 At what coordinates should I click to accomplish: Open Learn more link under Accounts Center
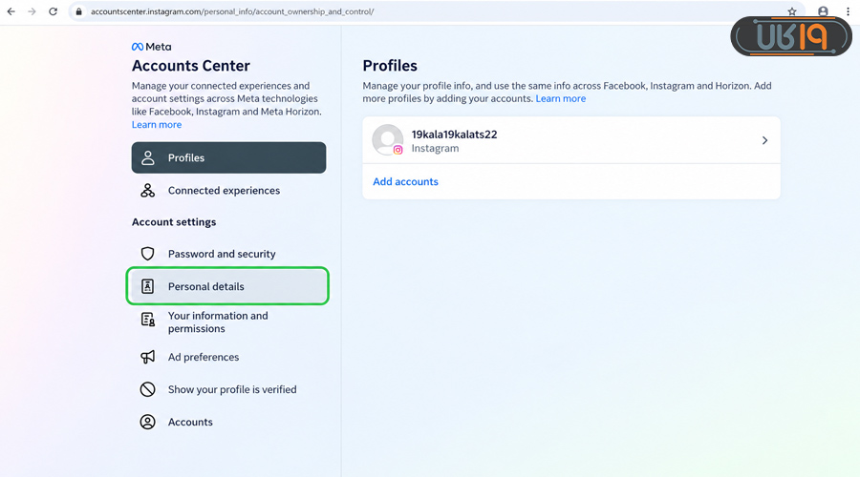pos(157,125)
